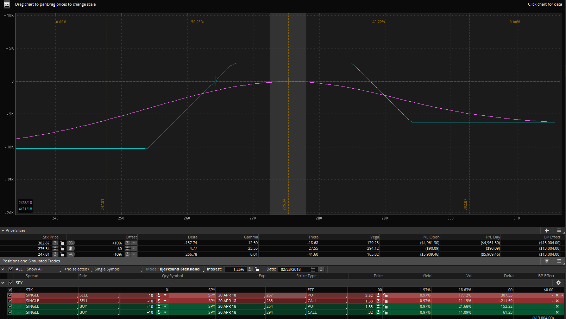Collapse the Price Slices section

point(3,231)
